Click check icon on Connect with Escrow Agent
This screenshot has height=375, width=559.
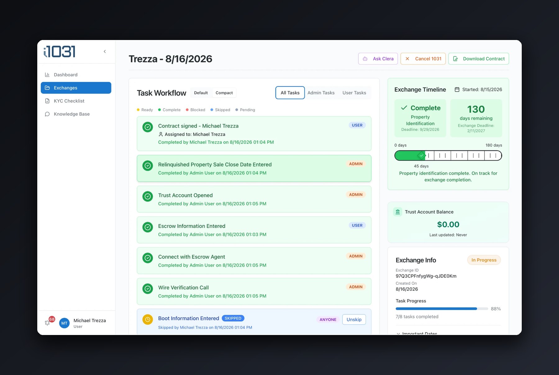pos(148,258)
